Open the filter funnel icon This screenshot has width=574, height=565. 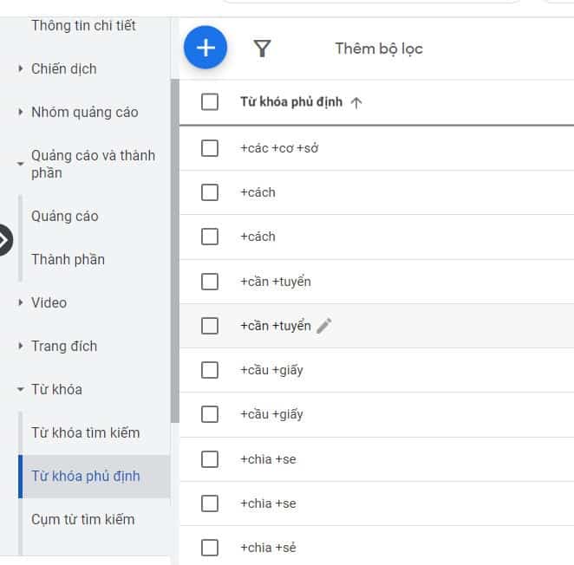pyautogui.click(x=263, y=49)
